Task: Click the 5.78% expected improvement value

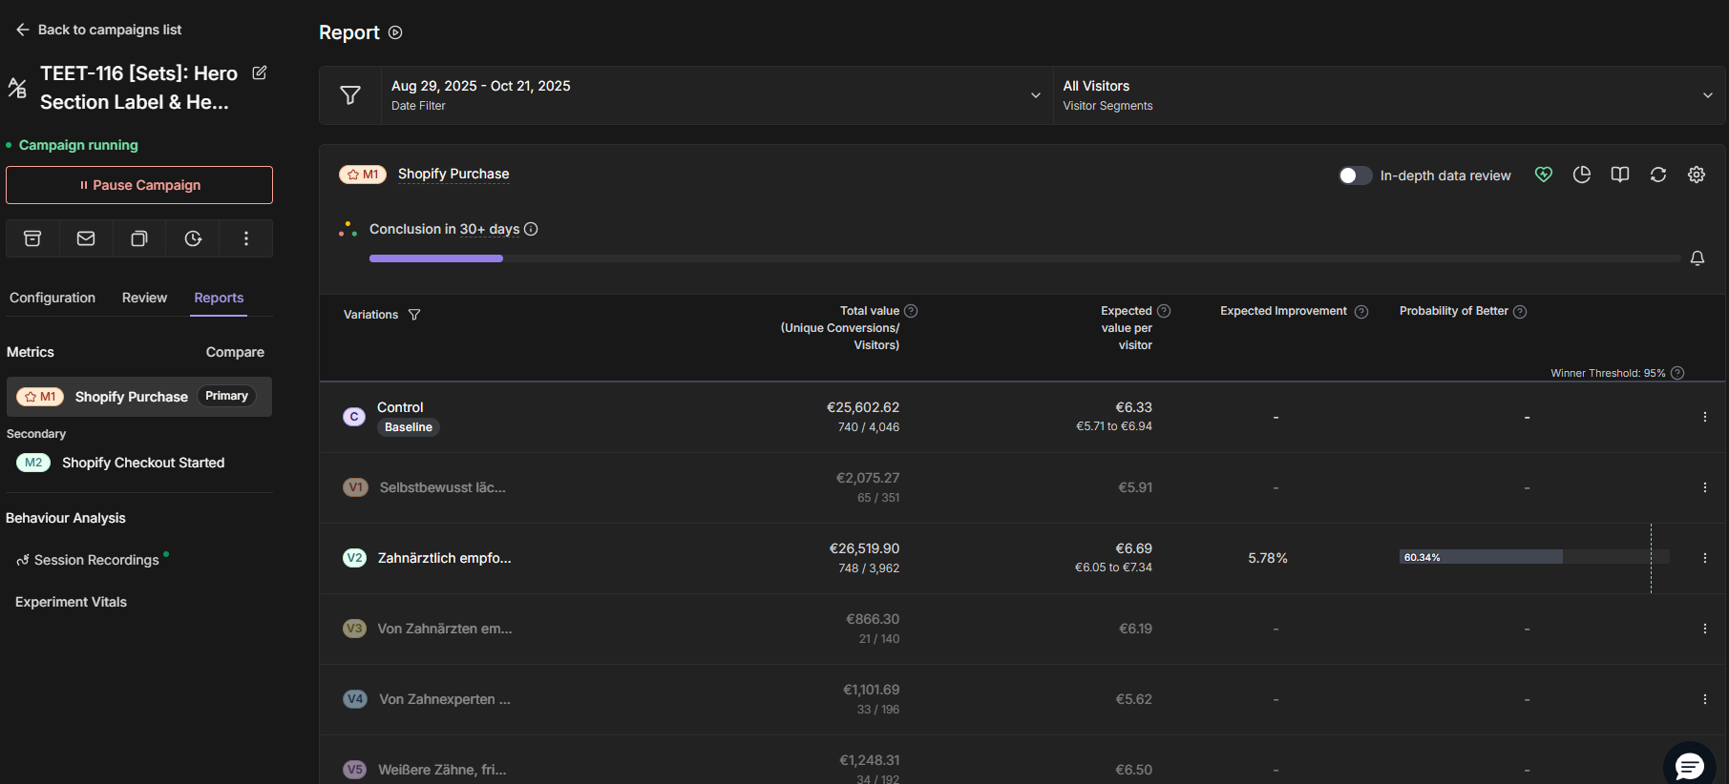Action: point(1268,558)
